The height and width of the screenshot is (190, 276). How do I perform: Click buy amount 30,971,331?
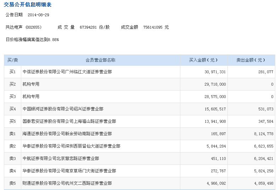(x=215, y=72)
